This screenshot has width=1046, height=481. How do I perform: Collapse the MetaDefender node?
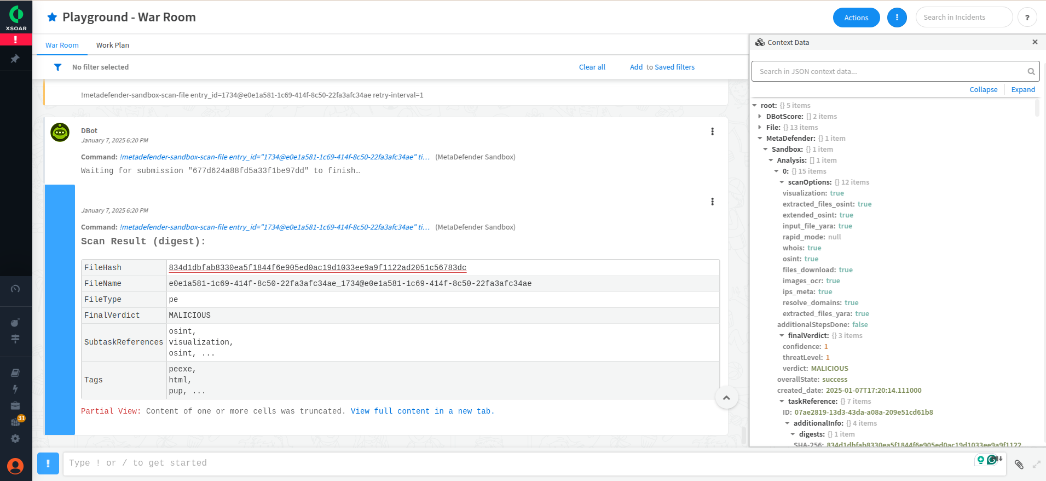pyautogui.click(x=760, y=139)
